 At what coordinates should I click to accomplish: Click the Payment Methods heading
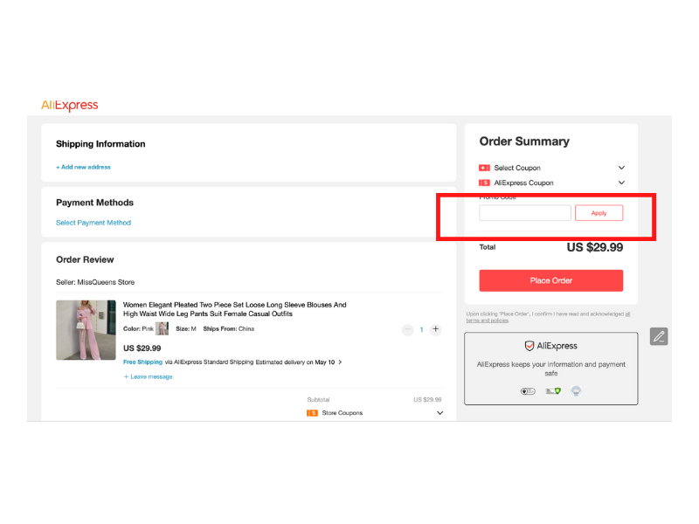pyautogui.click(x=94, y=203)
